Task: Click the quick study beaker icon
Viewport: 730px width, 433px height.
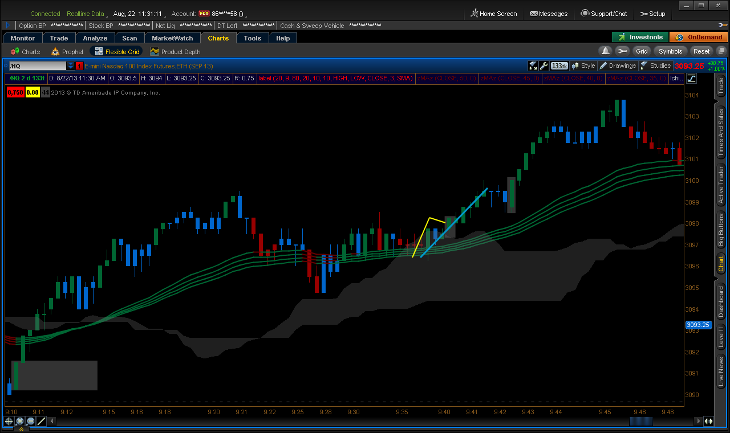Action: click(533, 66)
